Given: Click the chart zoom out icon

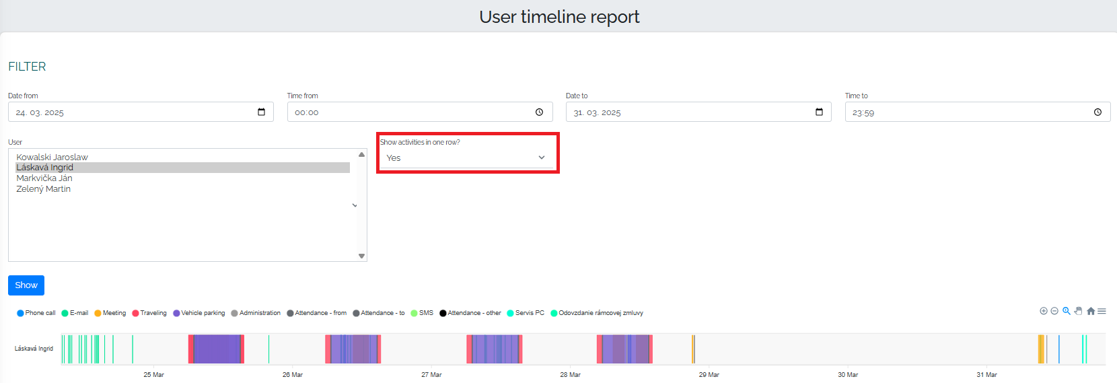Looking at the screenshot, I should [x=1054, y=311].
